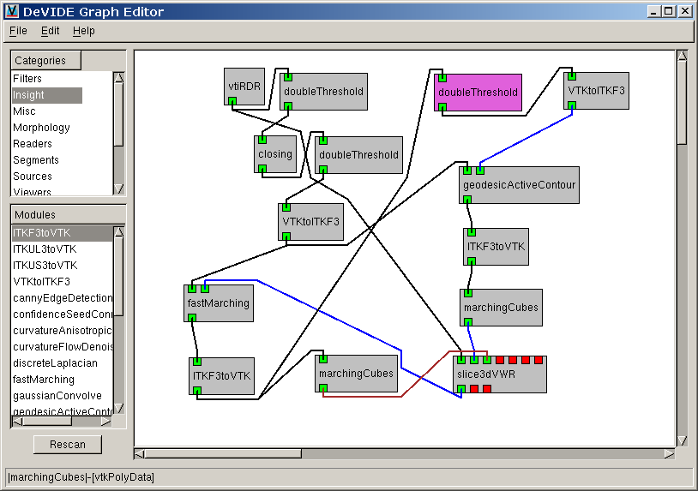Click canvas vertical scroll-down arrow
The width and height of the screenshot is (698, 491).
coord(682,440)
